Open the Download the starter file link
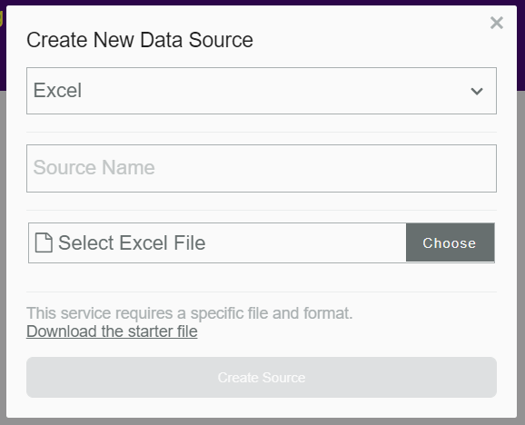Screen dimensions: 525x425 coord(112,331)
